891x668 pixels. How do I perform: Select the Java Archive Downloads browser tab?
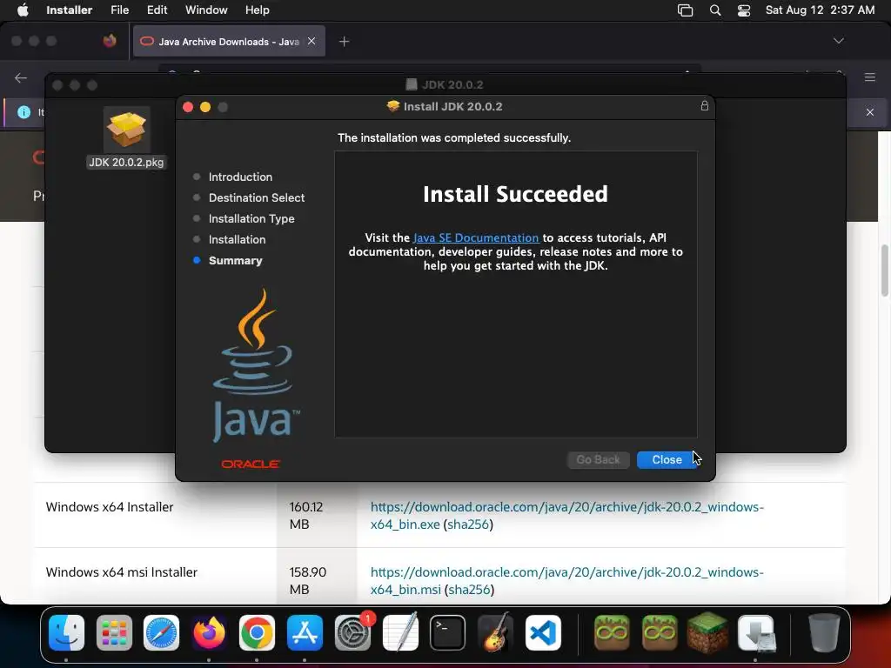[x=229, y=41]
